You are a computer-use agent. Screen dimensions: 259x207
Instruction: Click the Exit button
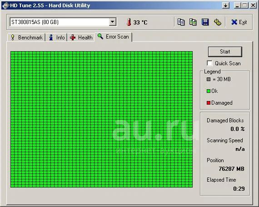[x=239, y=22]
